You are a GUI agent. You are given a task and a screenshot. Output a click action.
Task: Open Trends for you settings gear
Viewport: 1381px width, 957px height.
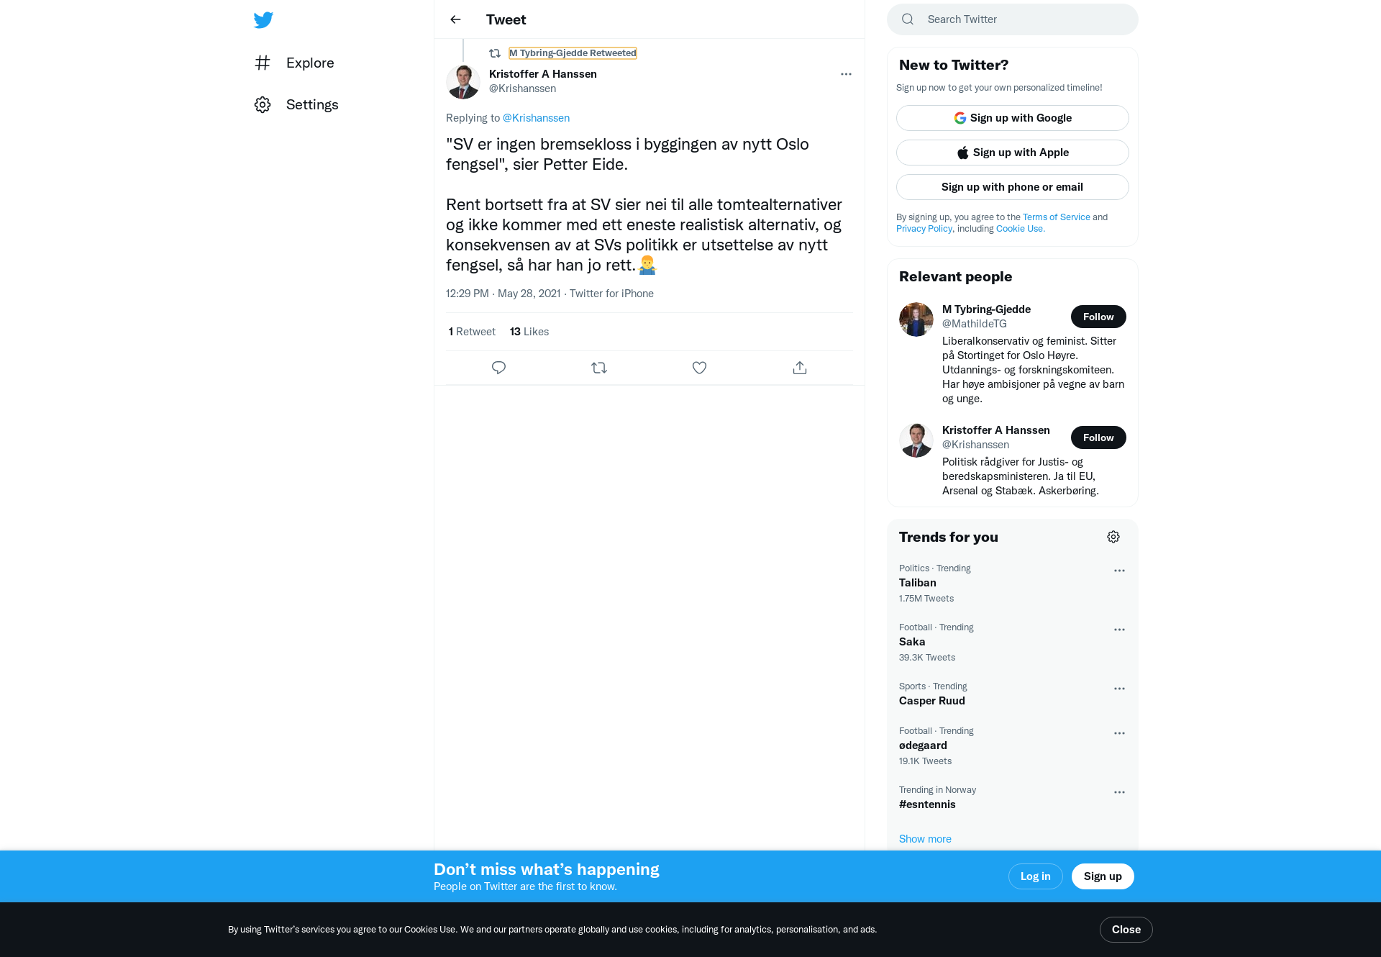[x=1113, y=537]
